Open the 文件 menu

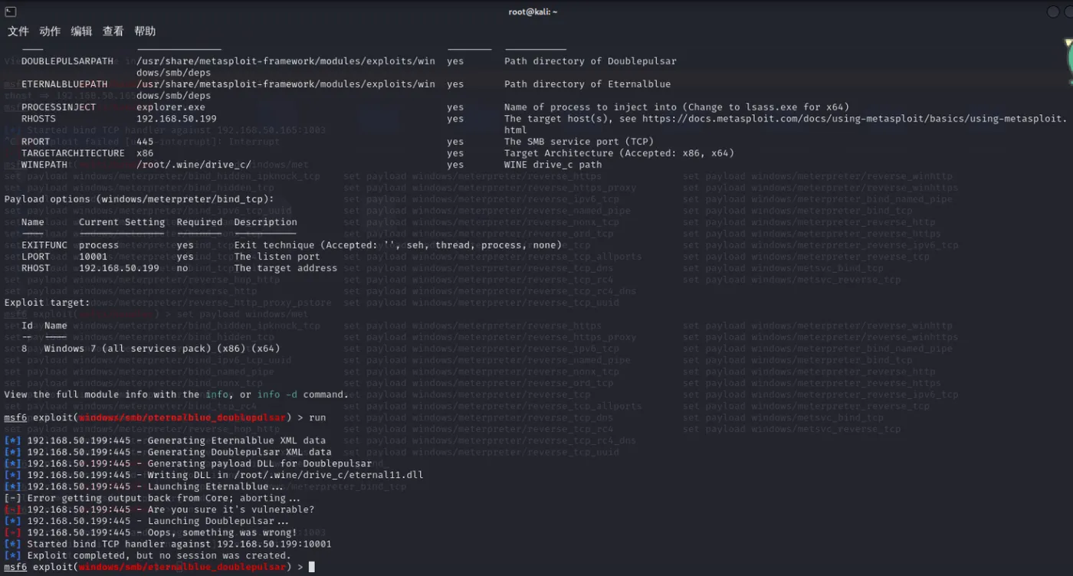pos(18,31)
